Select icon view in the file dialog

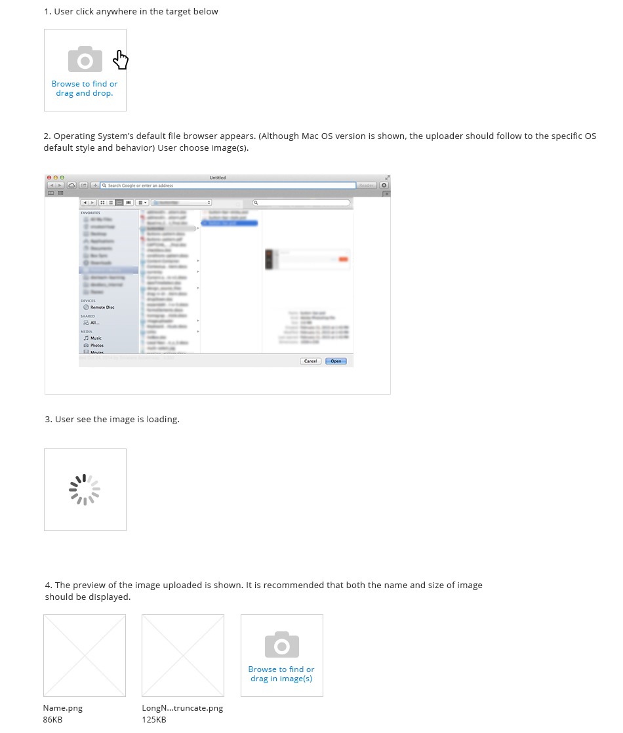pyautogui.click(x=102, y=203)
